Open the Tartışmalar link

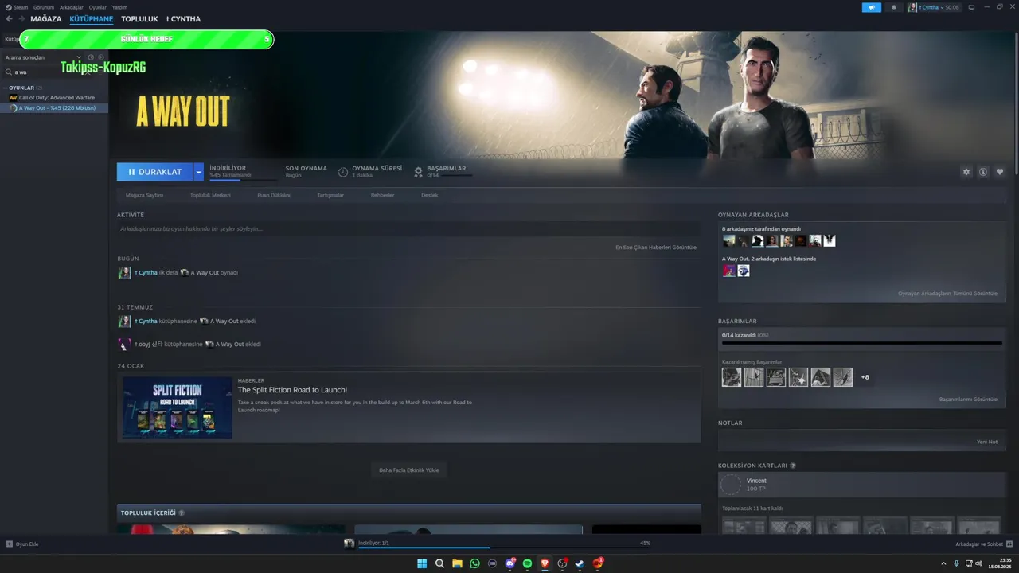[330, 195]
